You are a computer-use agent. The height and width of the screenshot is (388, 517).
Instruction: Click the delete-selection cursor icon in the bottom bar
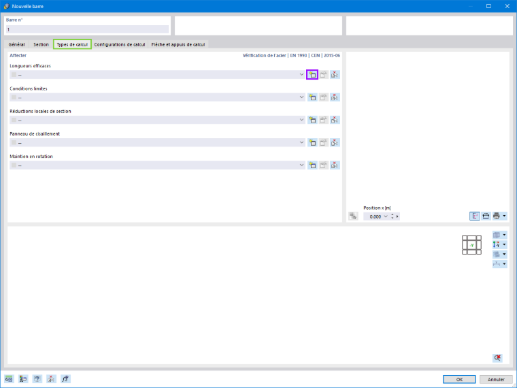click(51, 379)
